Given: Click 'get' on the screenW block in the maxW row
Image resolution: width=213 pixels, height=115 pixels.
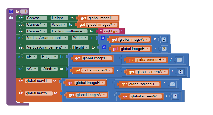Looking at the screenshot, I should coord(126,96).
